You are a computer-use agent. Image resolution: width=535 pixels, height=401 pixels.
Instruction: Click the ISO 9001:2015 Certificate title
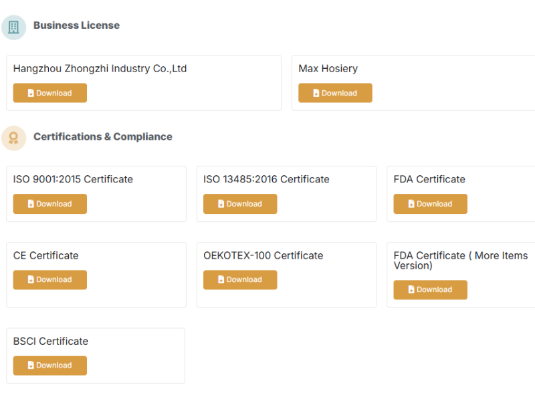[73, 179]
